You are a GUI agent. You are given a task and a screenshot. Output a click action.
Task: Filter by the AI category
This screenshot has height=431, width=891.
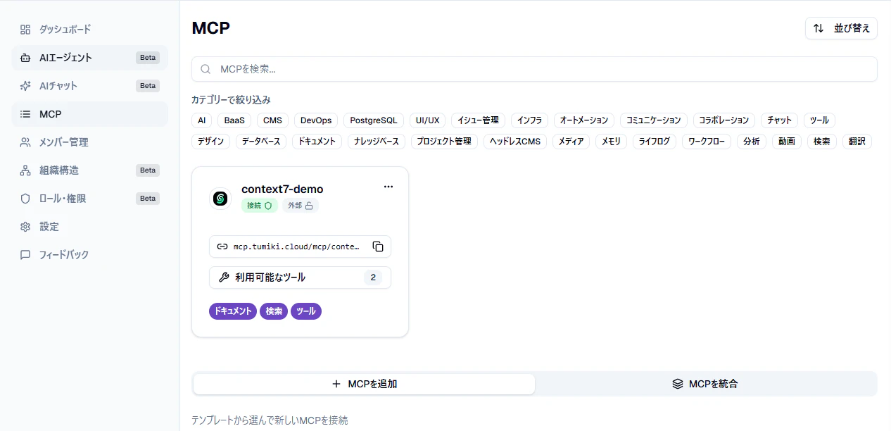point(201,120)
